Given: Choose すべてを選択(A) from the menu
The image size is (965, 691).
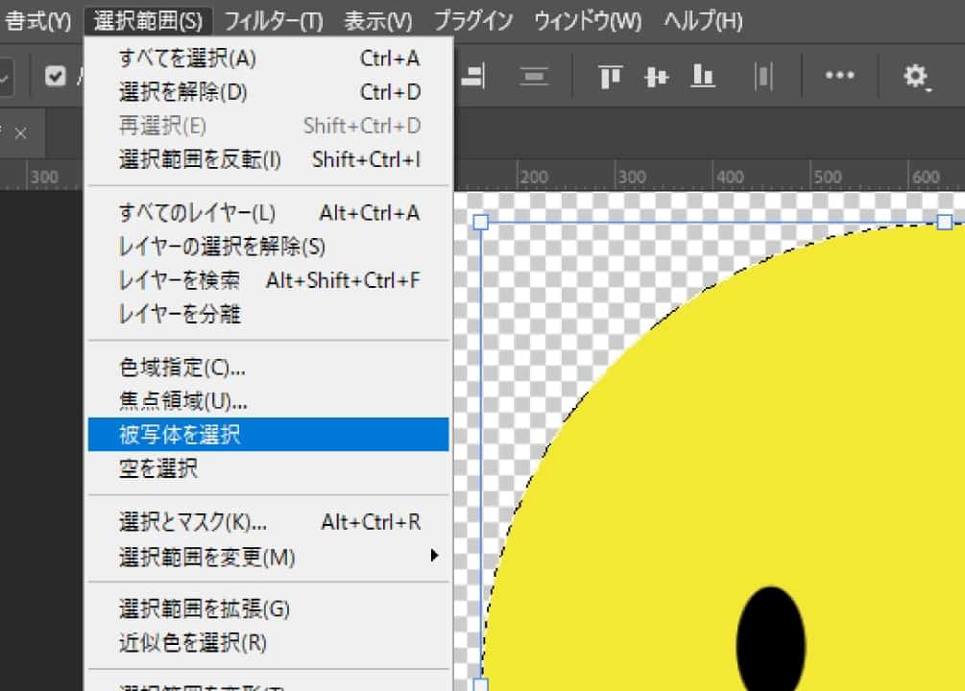Looking at the screenshot, I should pos(268,59).
